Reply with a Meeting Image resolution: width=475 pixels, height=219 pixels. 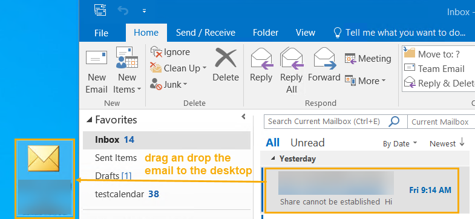click(368, 59)
